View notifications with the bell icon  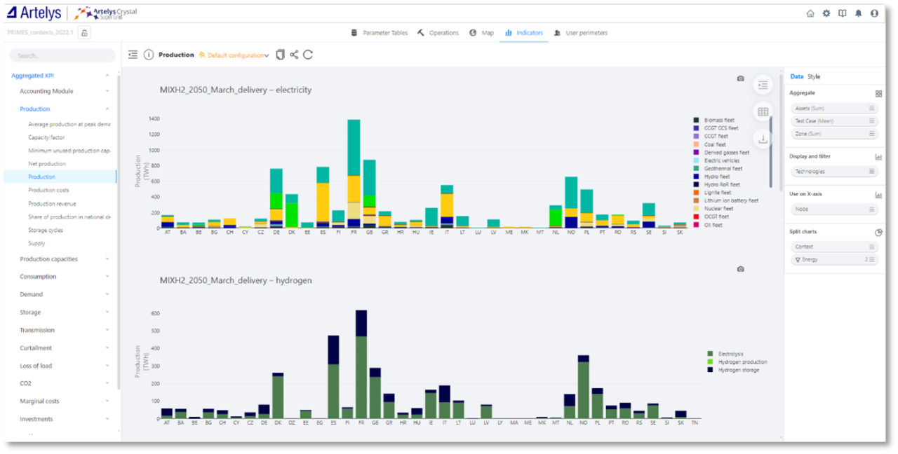[x=859, y=13]
